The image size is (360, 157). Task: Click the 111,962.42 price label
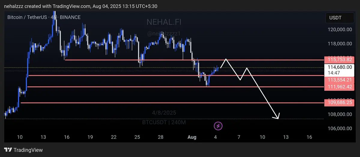point(339,87)
